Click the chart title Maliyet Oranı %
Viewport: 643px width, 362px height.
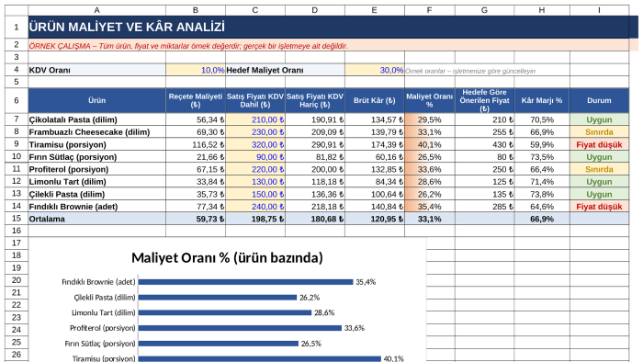[x=227, y=257]
